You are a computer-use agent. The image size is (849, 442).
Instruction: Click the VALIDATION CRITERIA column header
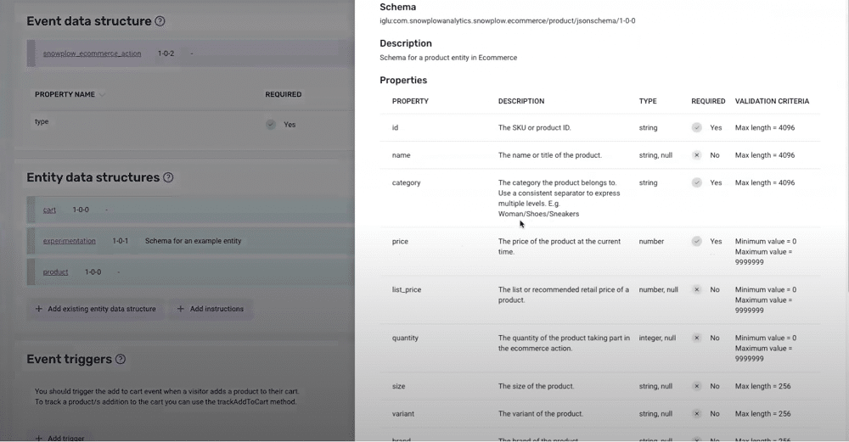[772, 101]
